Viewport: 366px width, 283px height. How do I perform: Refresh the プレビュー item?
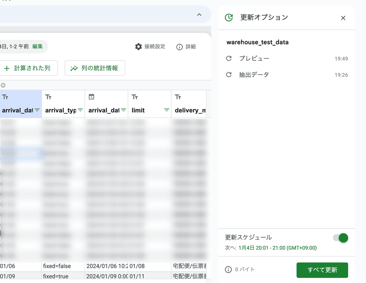pos(229,59)
